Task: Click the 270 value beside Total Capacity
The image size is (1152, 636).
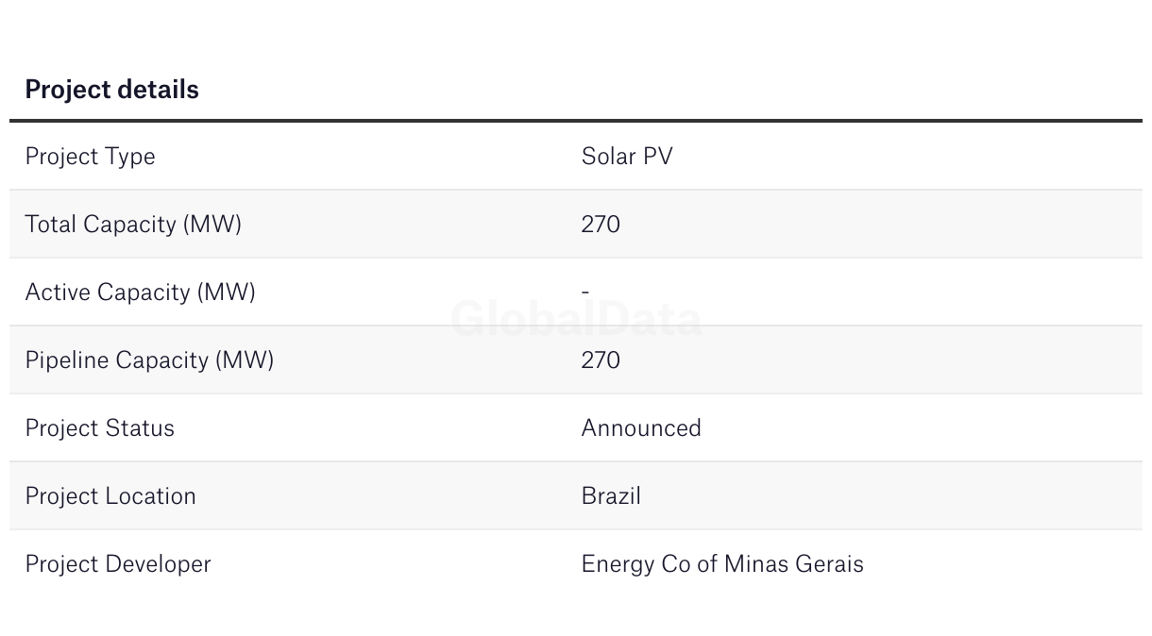Action: point(601,225)
